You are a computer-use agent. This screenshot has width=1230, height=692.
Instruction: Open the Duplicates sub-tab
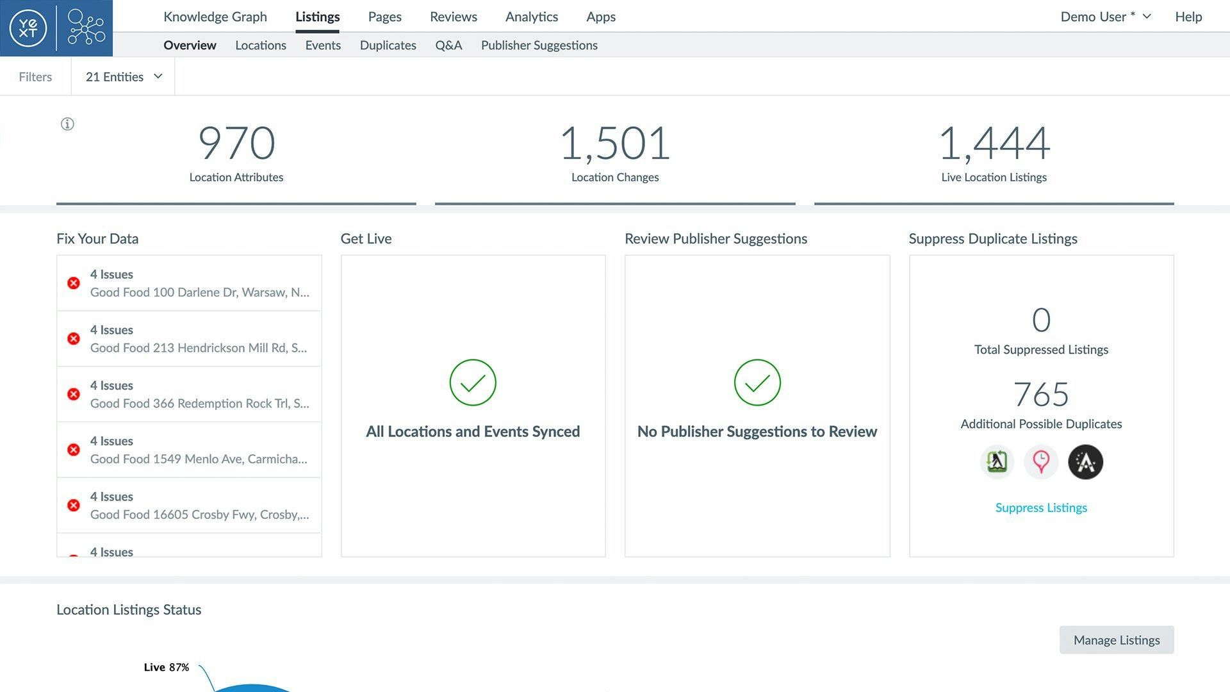click(x=388, y=45)
